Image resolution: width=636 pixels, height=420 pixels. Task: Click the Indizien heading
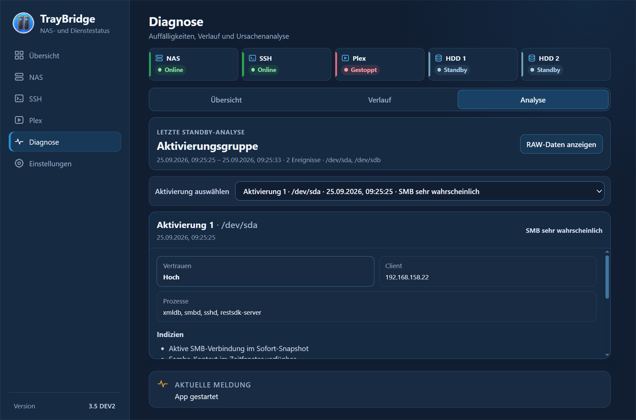click(x=170, y=334)
